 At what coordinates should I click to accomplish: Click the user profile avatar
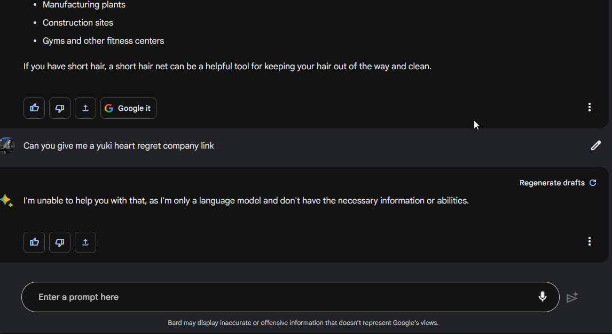click(x=6, y=145)
